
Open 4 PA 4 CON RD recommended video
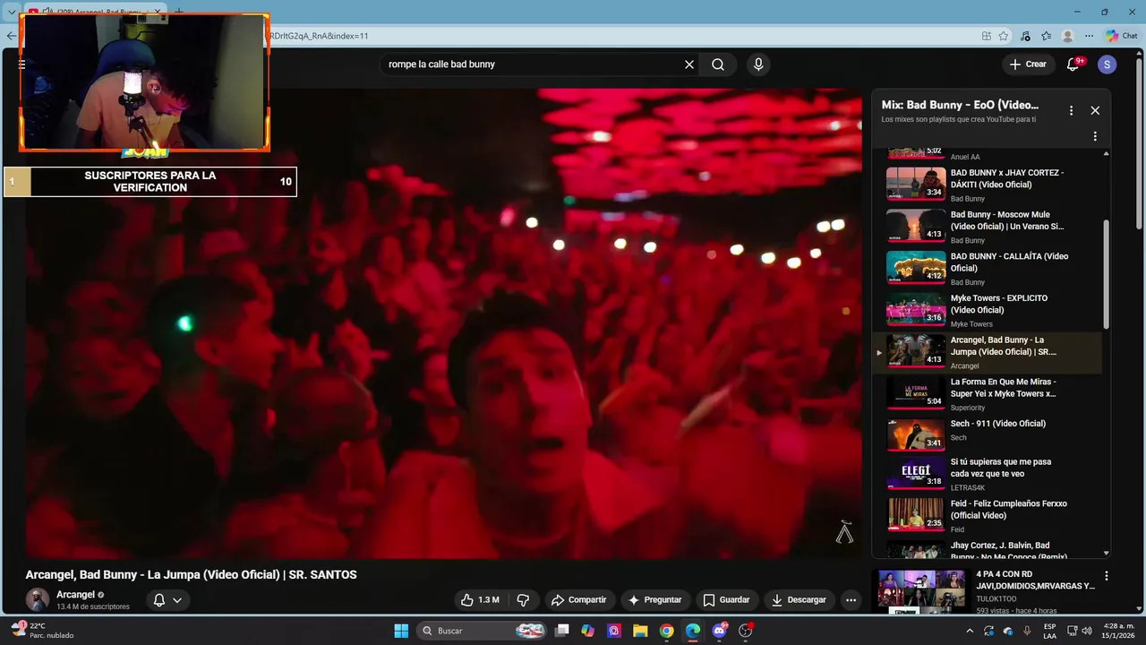pyautogui.click(x=988, y=591)
